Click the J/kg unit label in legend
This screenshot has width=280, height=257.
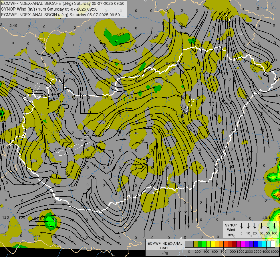point(165,253)
